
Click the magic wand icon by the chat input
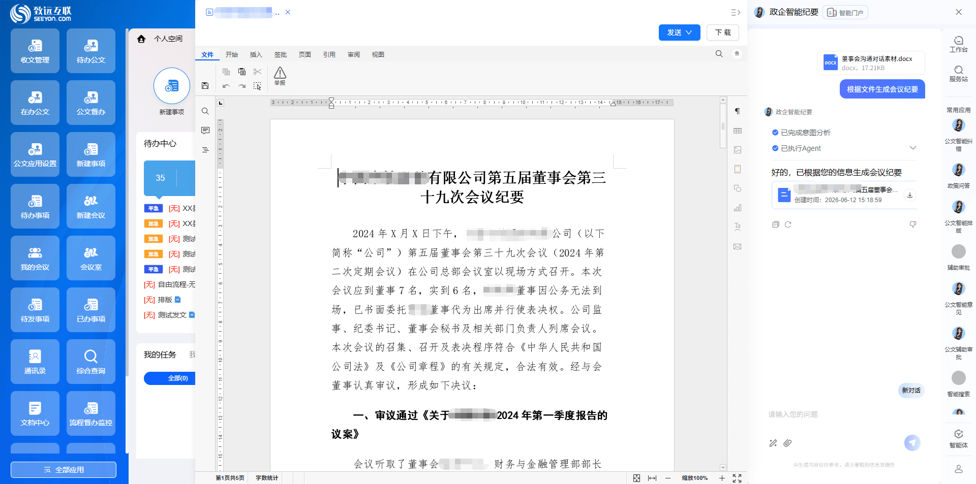coord(773,443)
